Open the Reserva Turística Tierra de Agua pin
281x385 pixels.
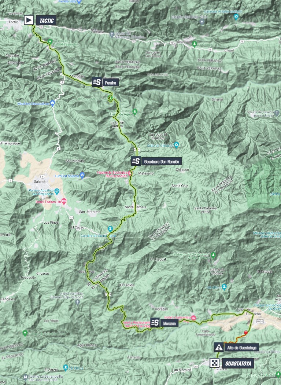coord(134,112)
